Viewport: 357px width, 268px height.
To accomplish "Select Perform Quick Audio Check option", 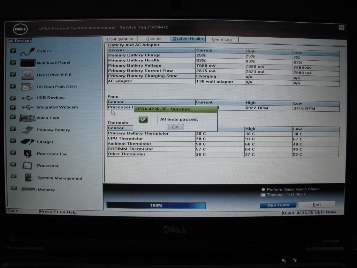I will 264,189.
